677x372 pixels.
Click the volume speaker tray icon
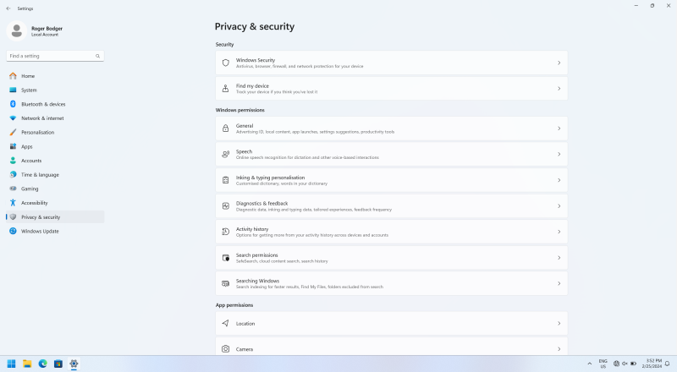625,364
